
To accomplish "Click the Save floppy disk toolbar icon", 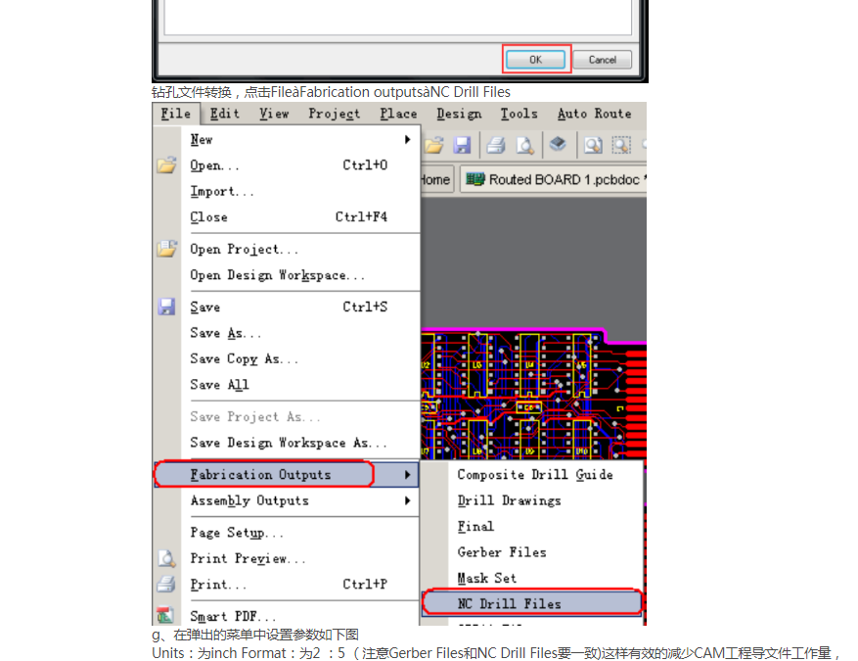I will (x=462, y=145).
